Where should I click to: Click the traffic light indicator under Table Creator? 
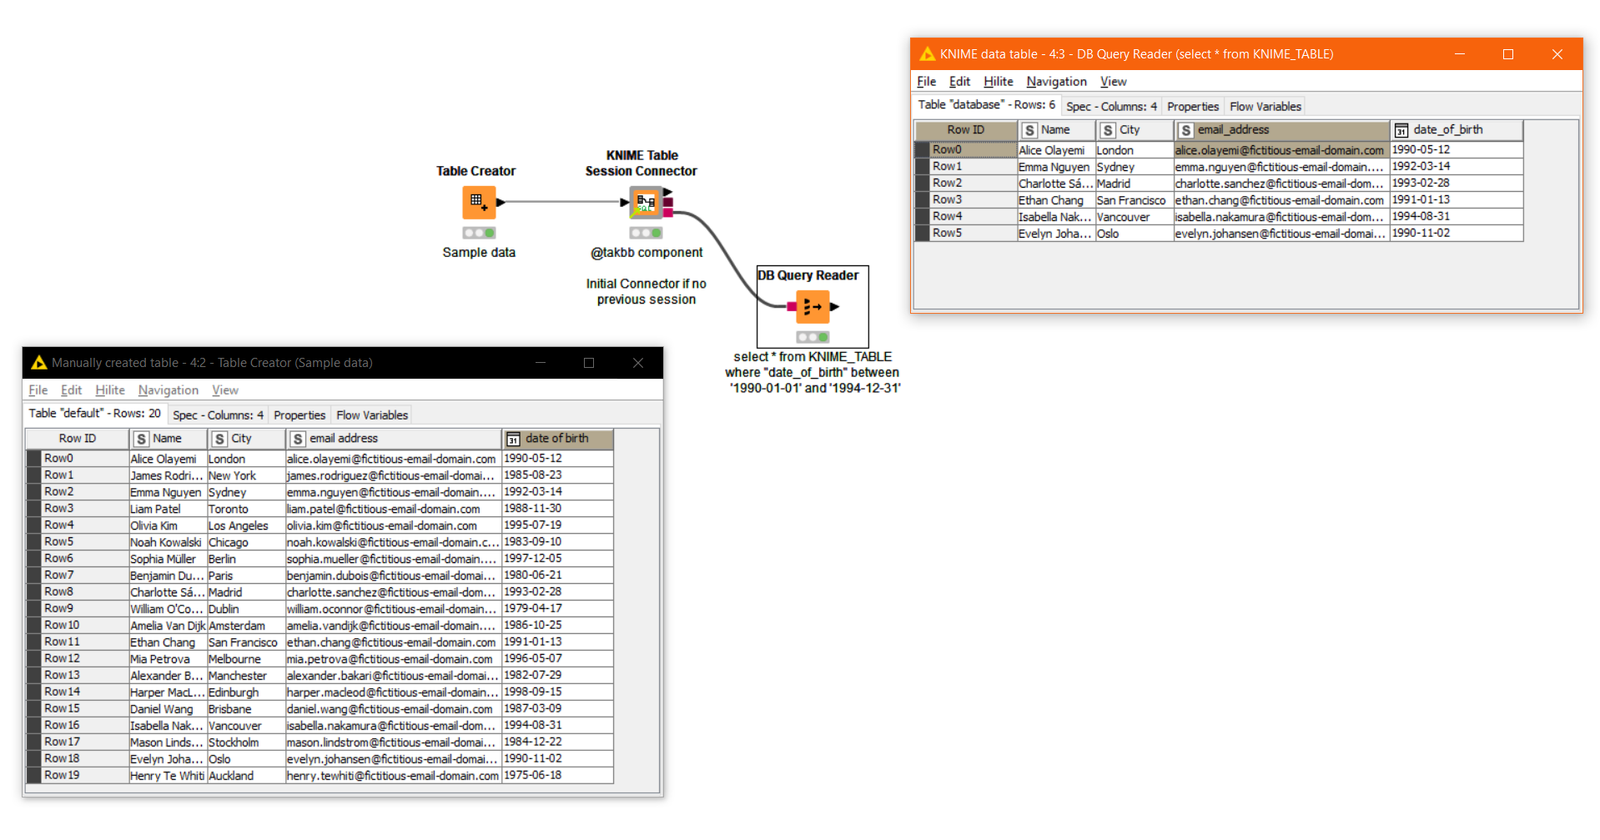pos(480,233)
